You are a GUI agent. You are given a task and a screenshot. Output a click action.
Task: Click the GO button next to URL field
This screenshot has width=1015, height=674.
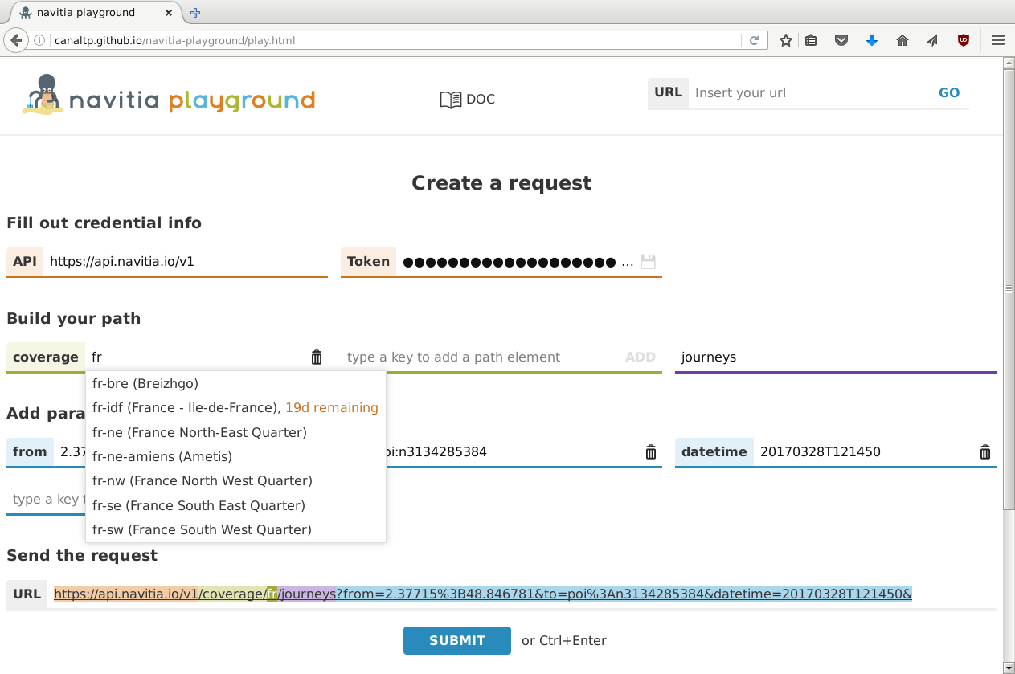coord(949,92)
